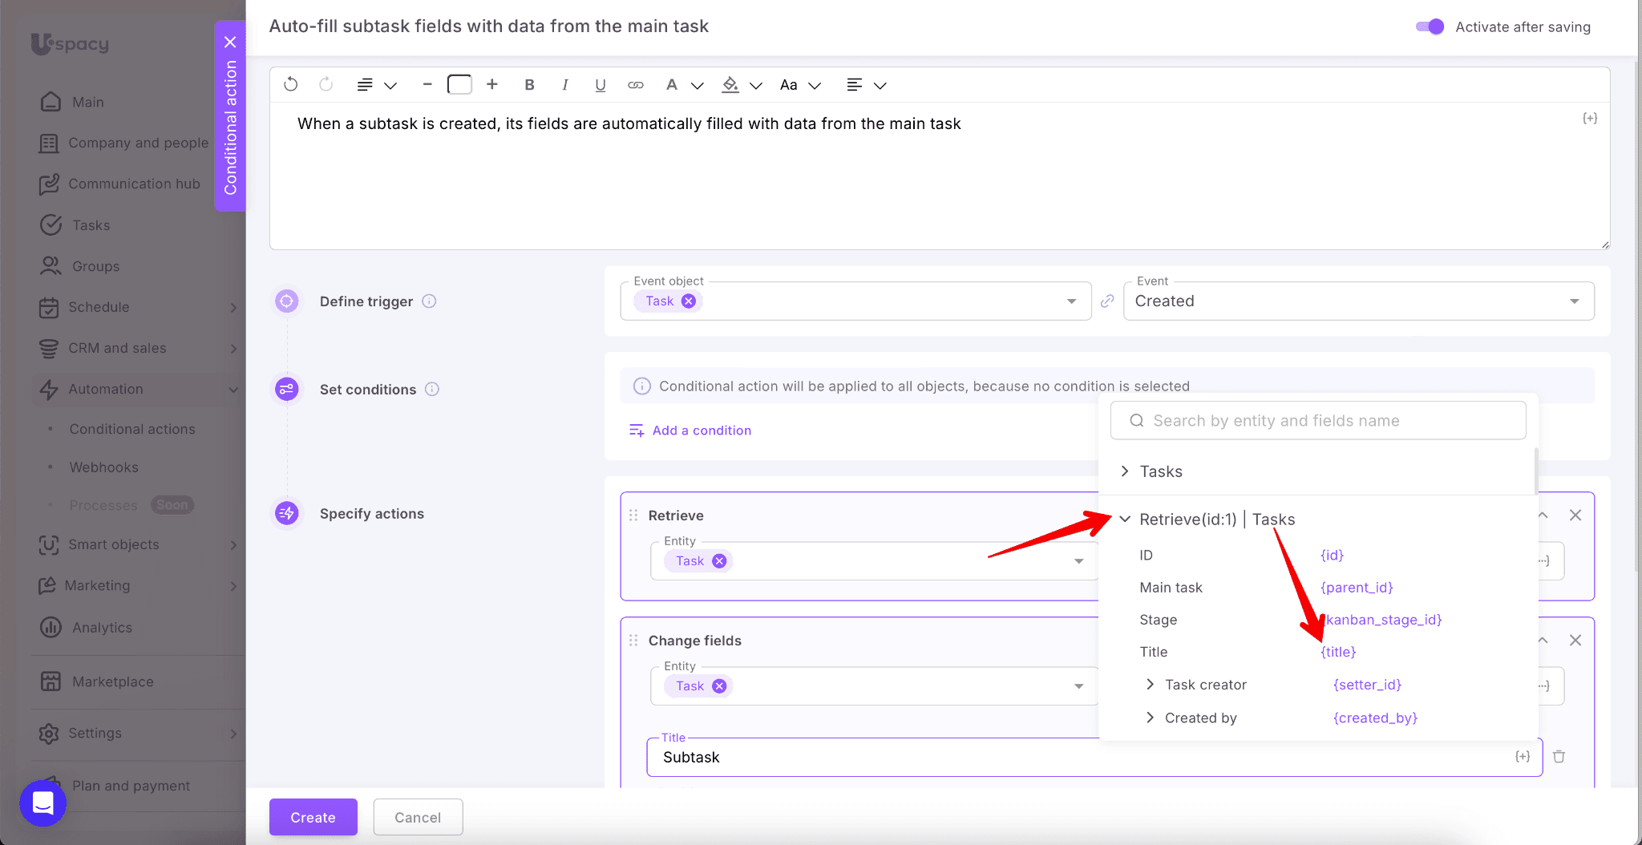Delete the Title field with trash icon

click(1559, 757)
